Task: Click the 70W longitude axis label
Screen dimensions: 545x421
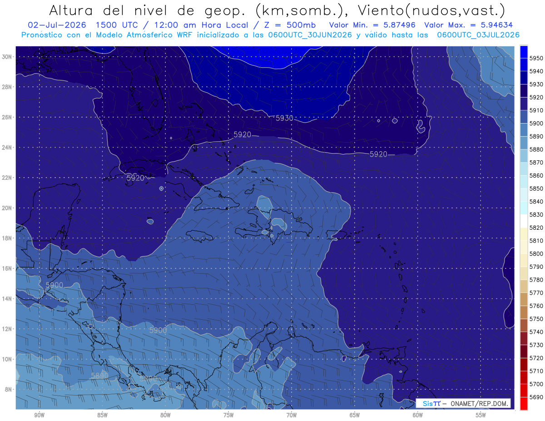Action: coord(292,415)
